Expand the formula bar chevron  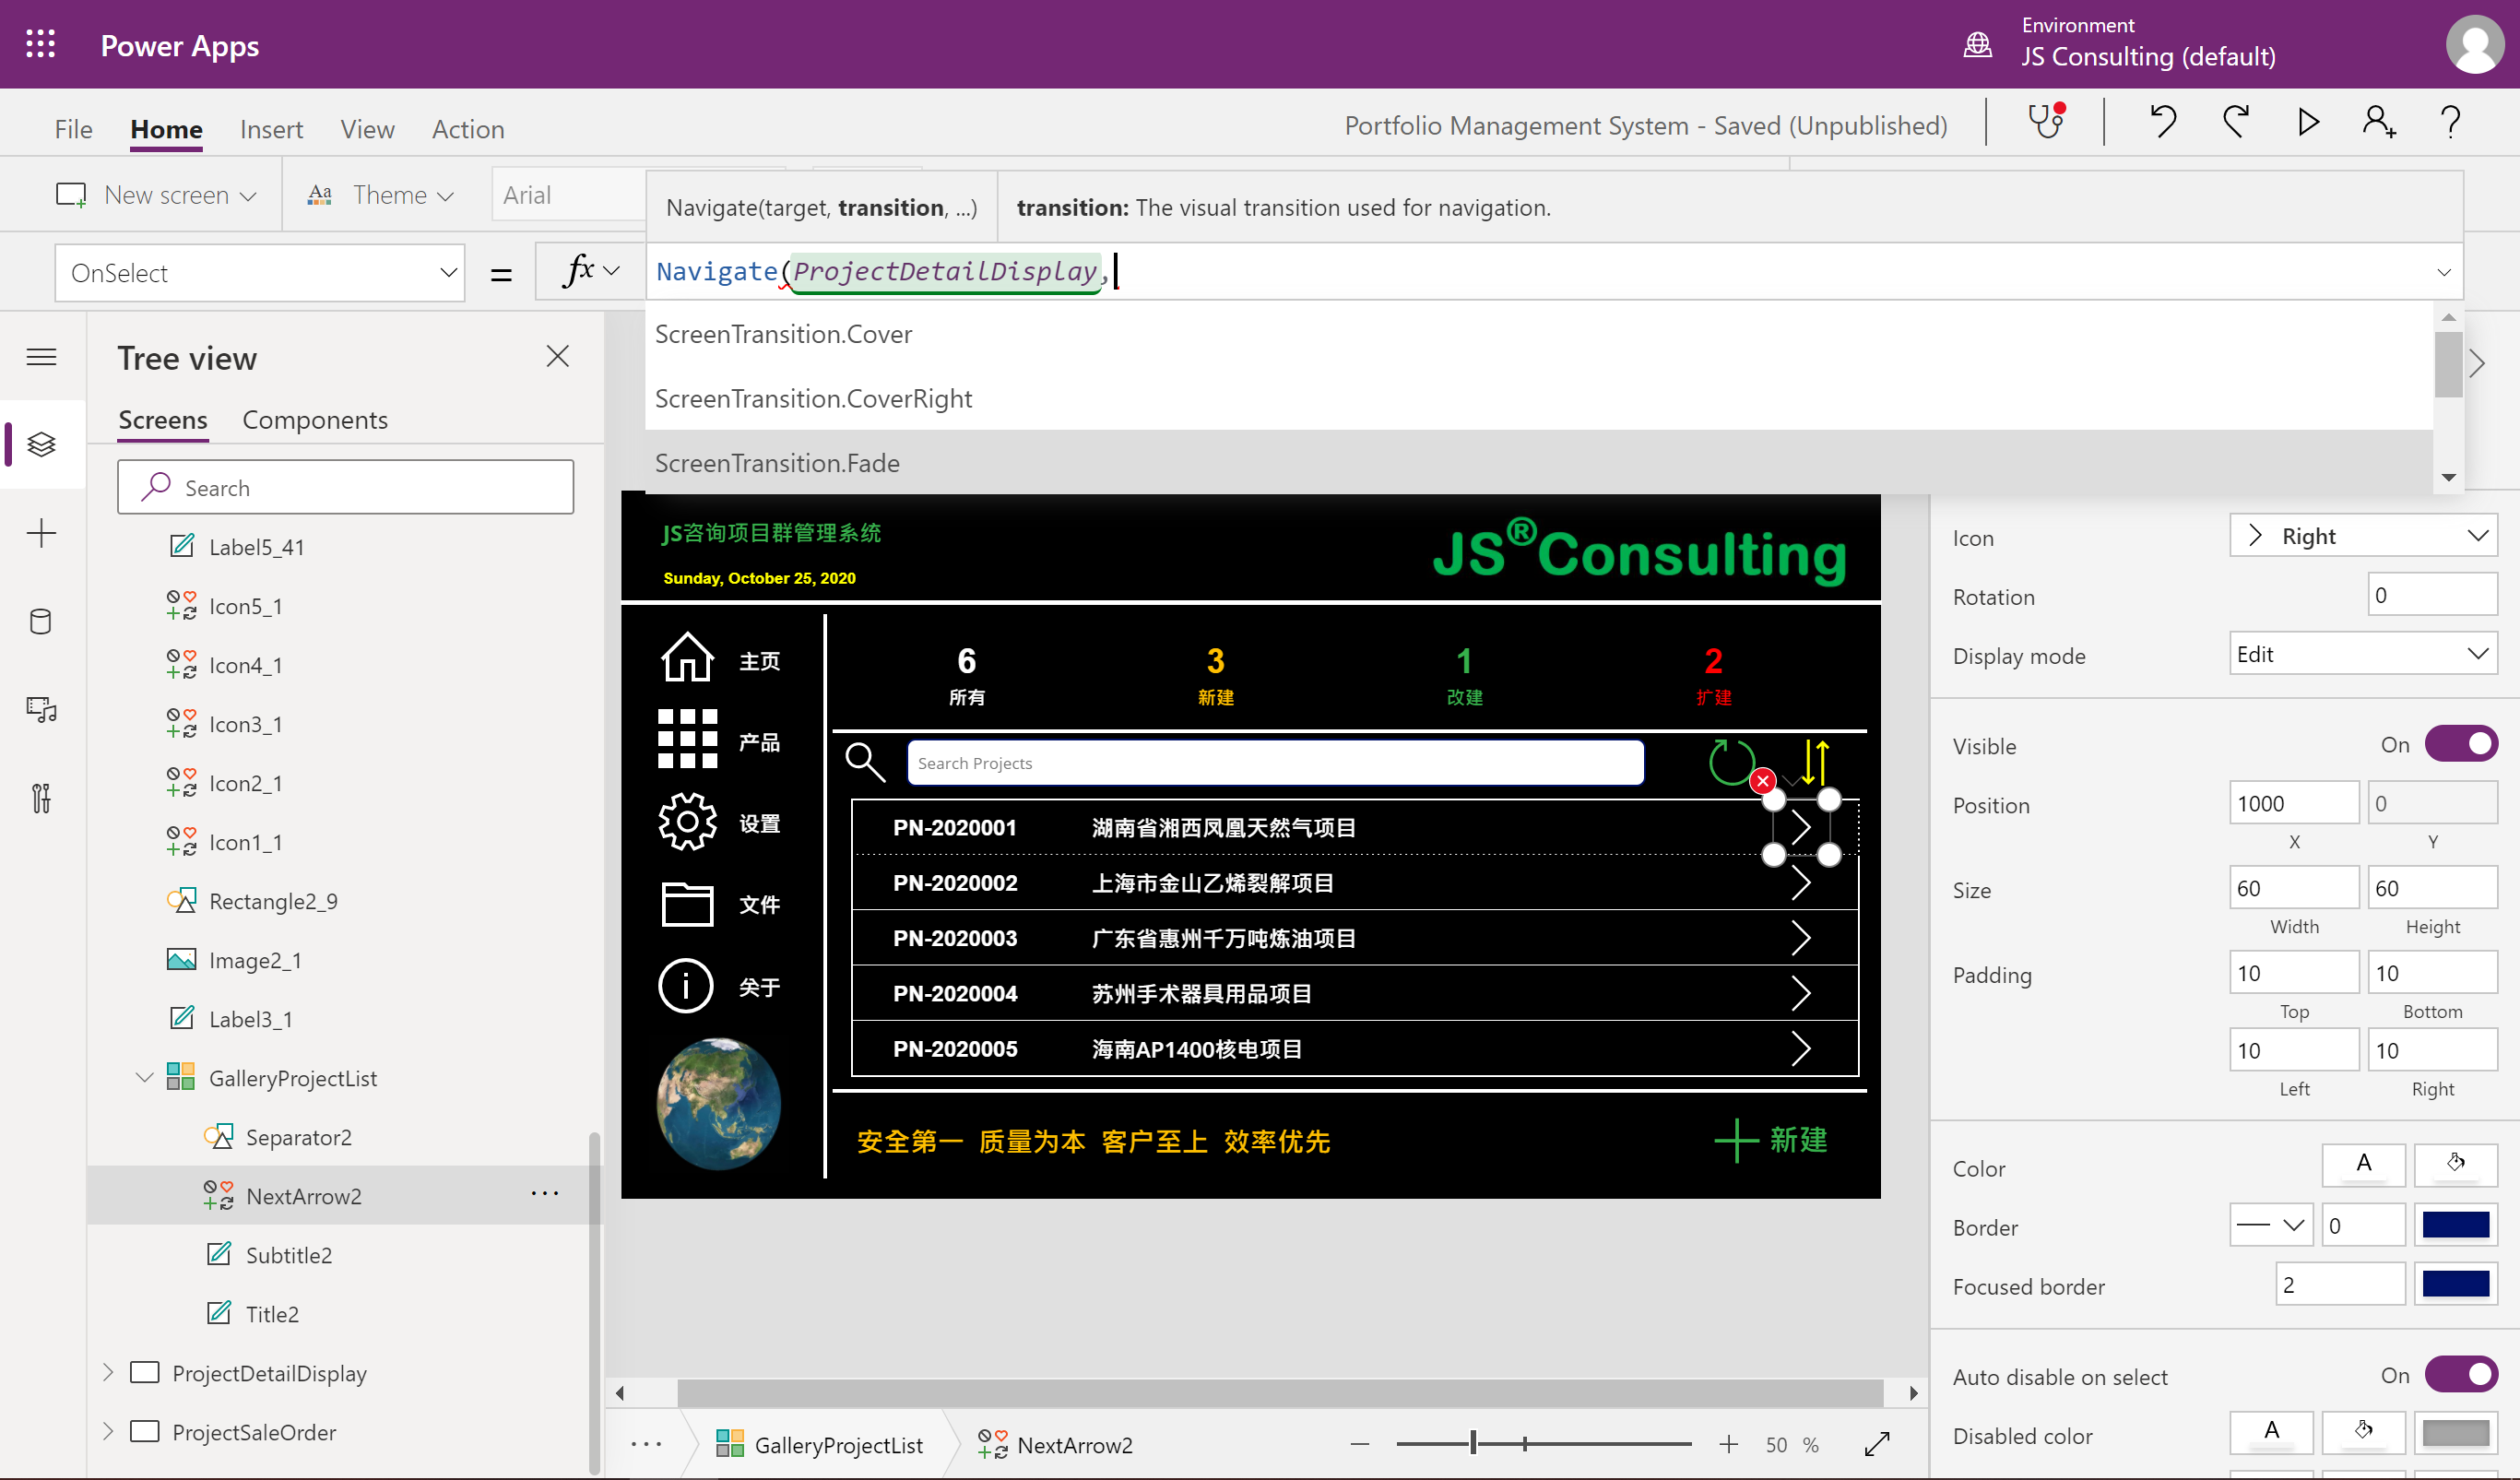click(x=2444, y=272)
